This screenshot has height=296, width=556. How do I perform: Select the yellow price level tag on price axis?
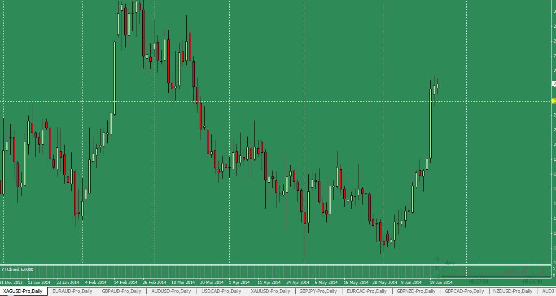(553, 102)
